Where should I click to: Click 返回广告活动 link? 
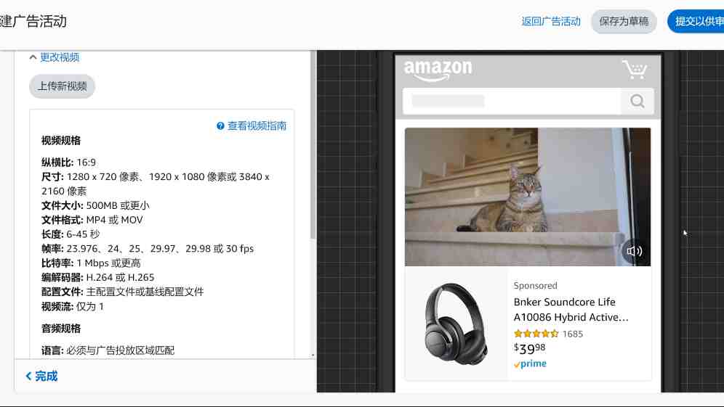551,21
